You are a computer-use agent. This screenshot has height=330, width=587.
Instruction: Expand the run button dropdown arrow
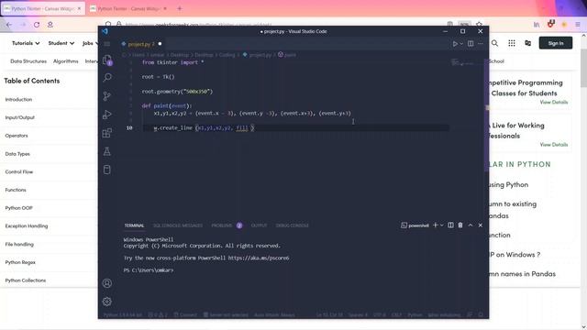[x=461, y=44]
